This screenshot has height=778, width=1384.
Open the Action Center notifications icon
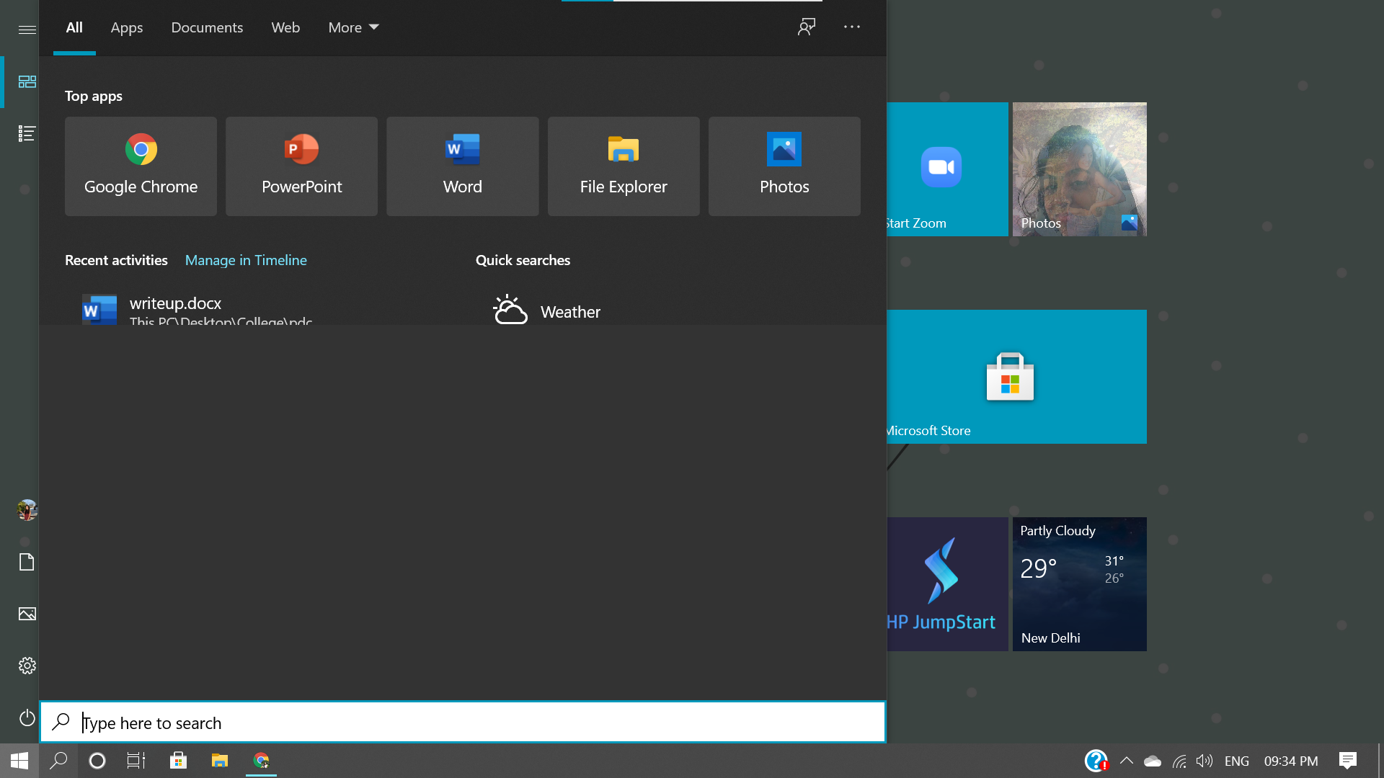tap(1348, 761)
